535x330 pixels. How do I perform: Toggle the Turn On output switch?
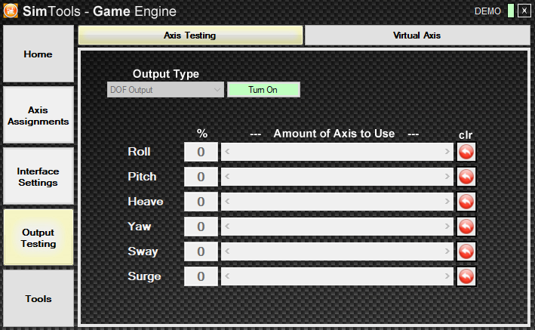click(x=263, y=90)
